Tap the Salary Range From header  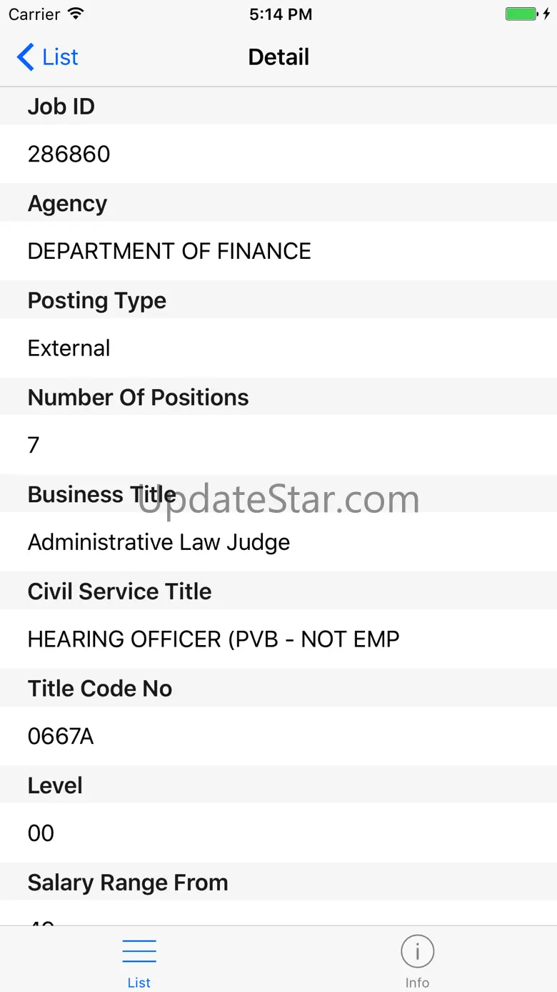pos(128,883)
